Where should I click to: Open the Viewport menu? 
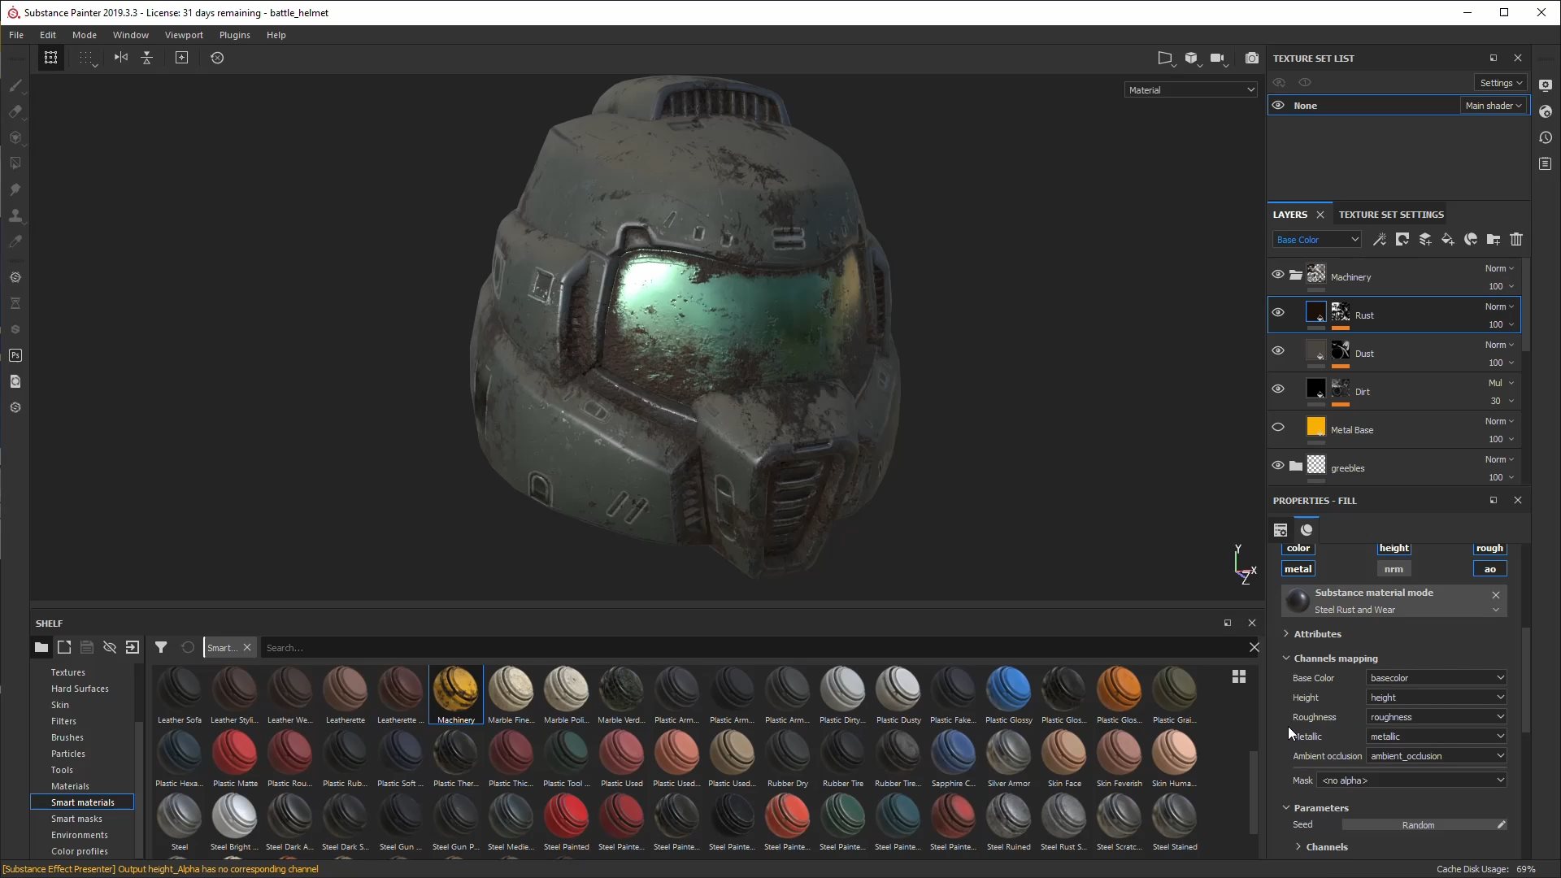(184, 35)
